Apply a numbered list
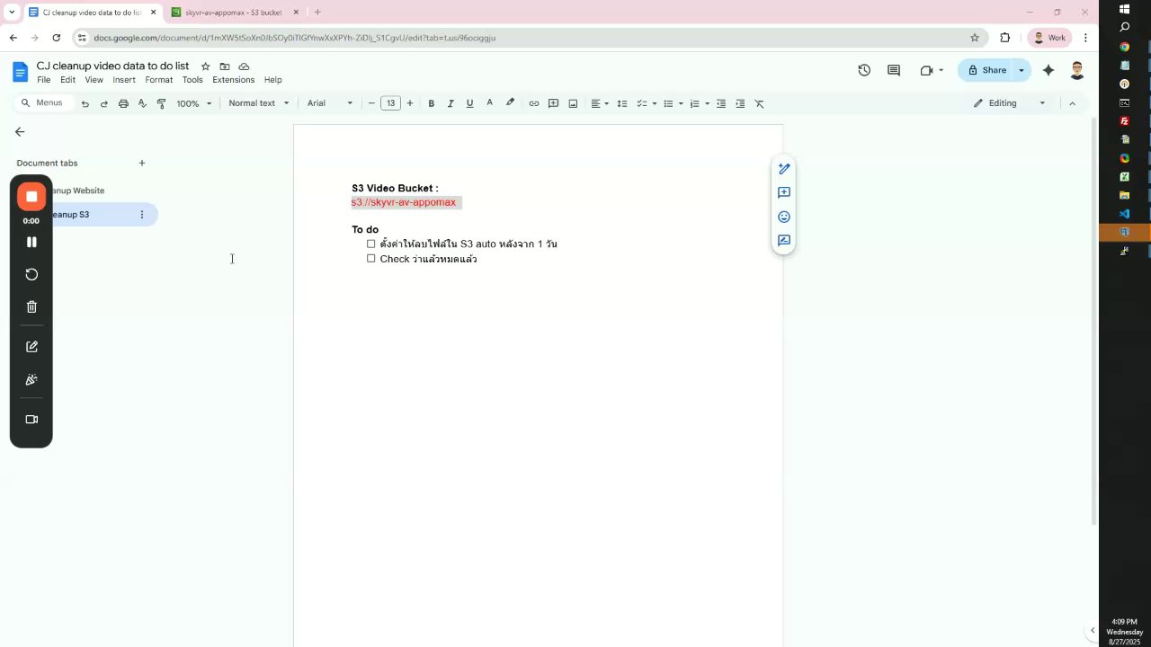This screenshot has width=1151, height=647. [x=694, y=103]
